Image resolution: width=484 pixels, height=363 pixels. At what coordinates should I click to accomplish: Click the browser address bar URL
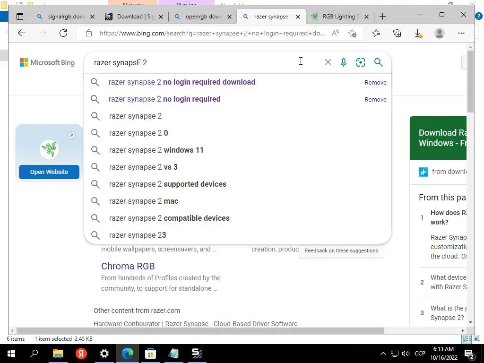pyautogui.click(x=212, y=33)
